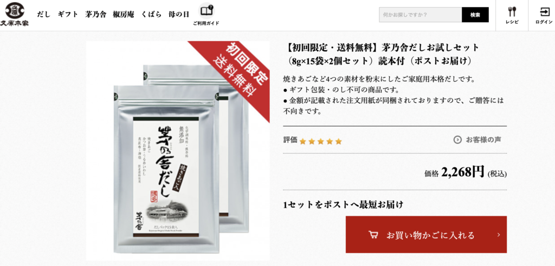Click the 久原本家 logo icon
Viewport: 555px width, 266px height.
pyautogui.click(x=15, y=15)
